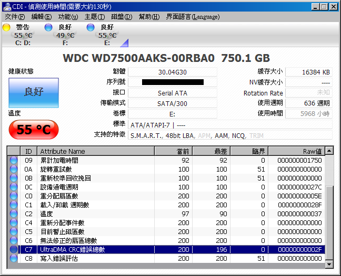Select the 重新分配事件數 row

click(166, 222)
